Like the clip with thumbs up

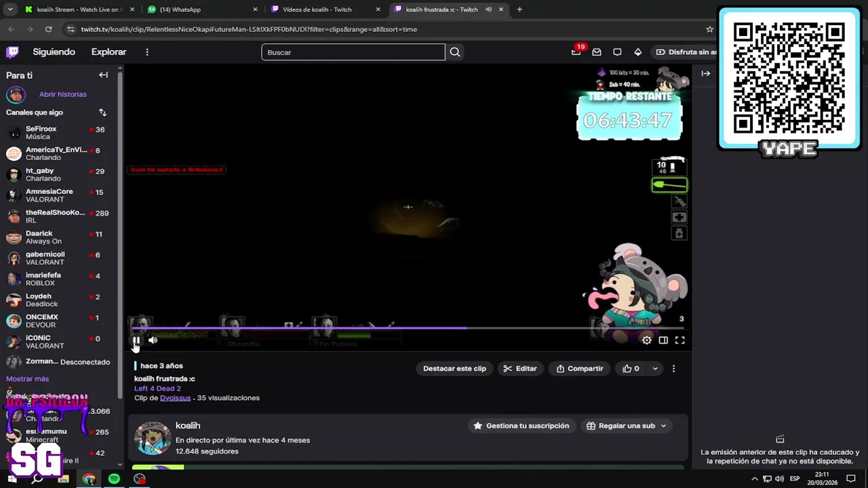click(x=631, y=369)
